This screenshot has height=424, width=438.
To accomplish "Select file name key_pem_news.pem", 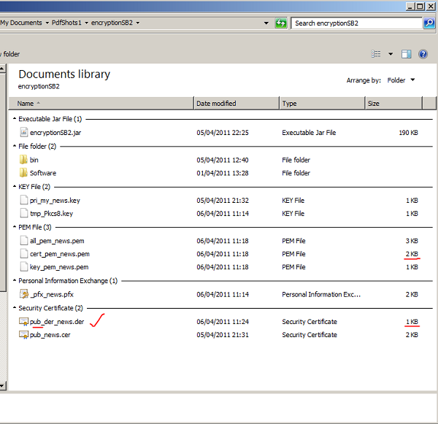I will (59, 267).
